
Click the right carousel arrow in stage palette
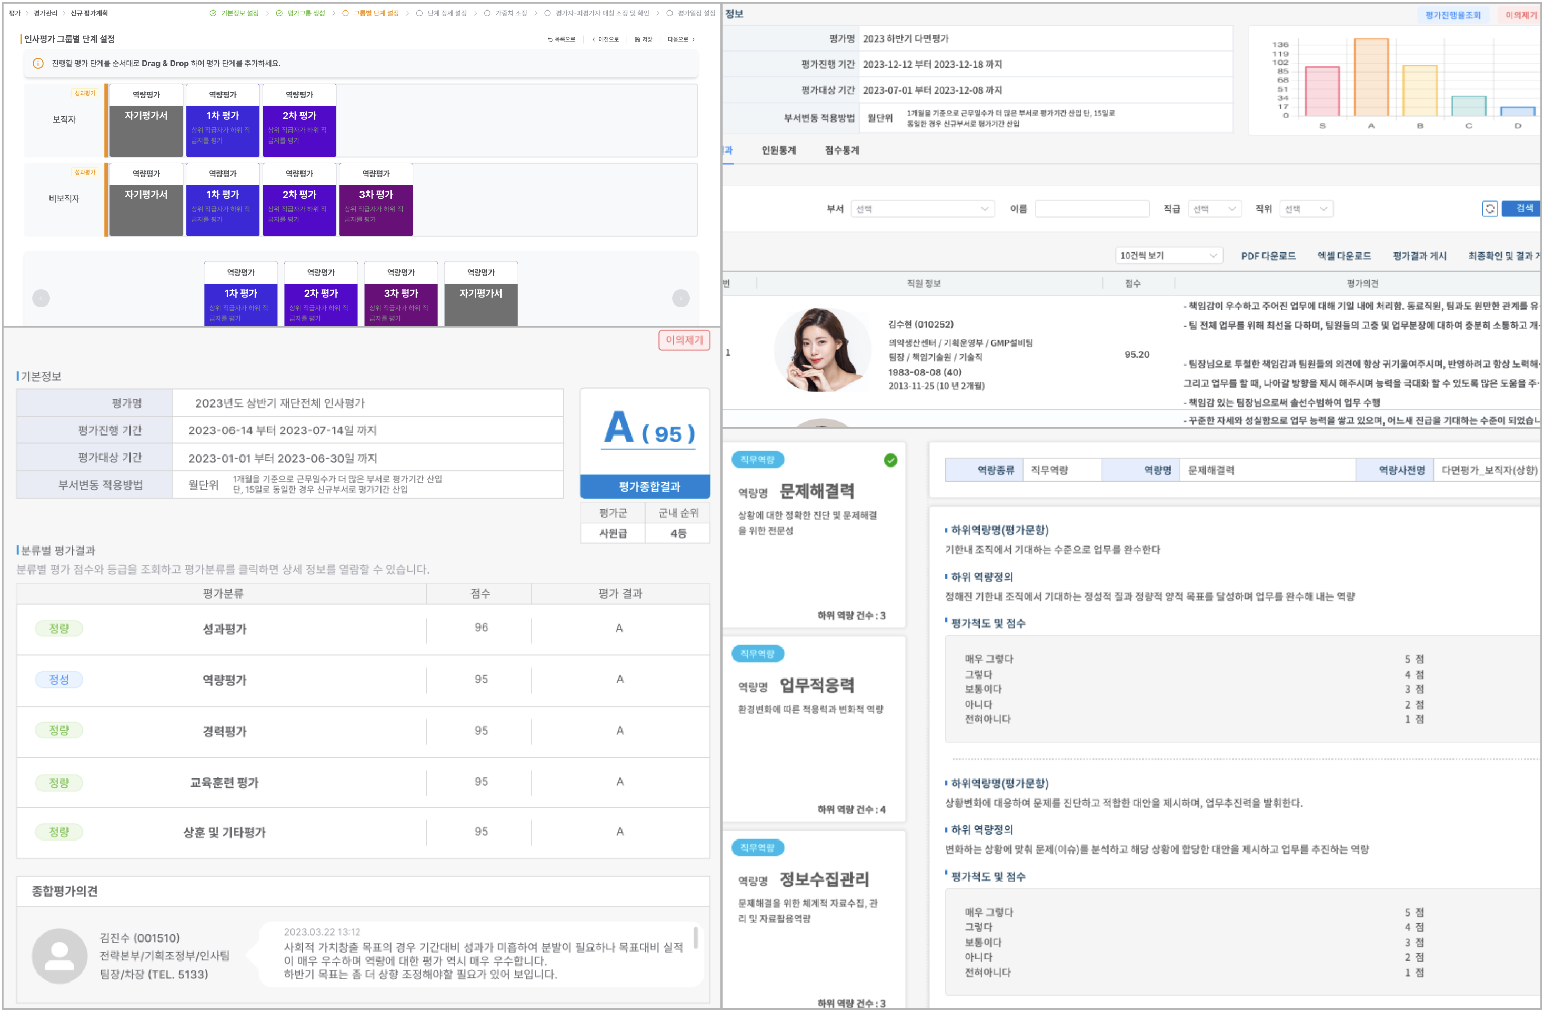[x=680, y=298]
